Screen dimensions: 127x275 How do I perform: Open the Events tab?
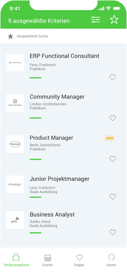(x=48, y=260)
